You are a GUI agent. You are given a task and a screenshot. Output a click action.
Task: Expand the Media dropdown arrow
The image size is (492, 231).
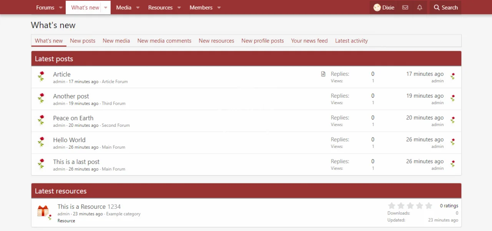tap(138, 8)
